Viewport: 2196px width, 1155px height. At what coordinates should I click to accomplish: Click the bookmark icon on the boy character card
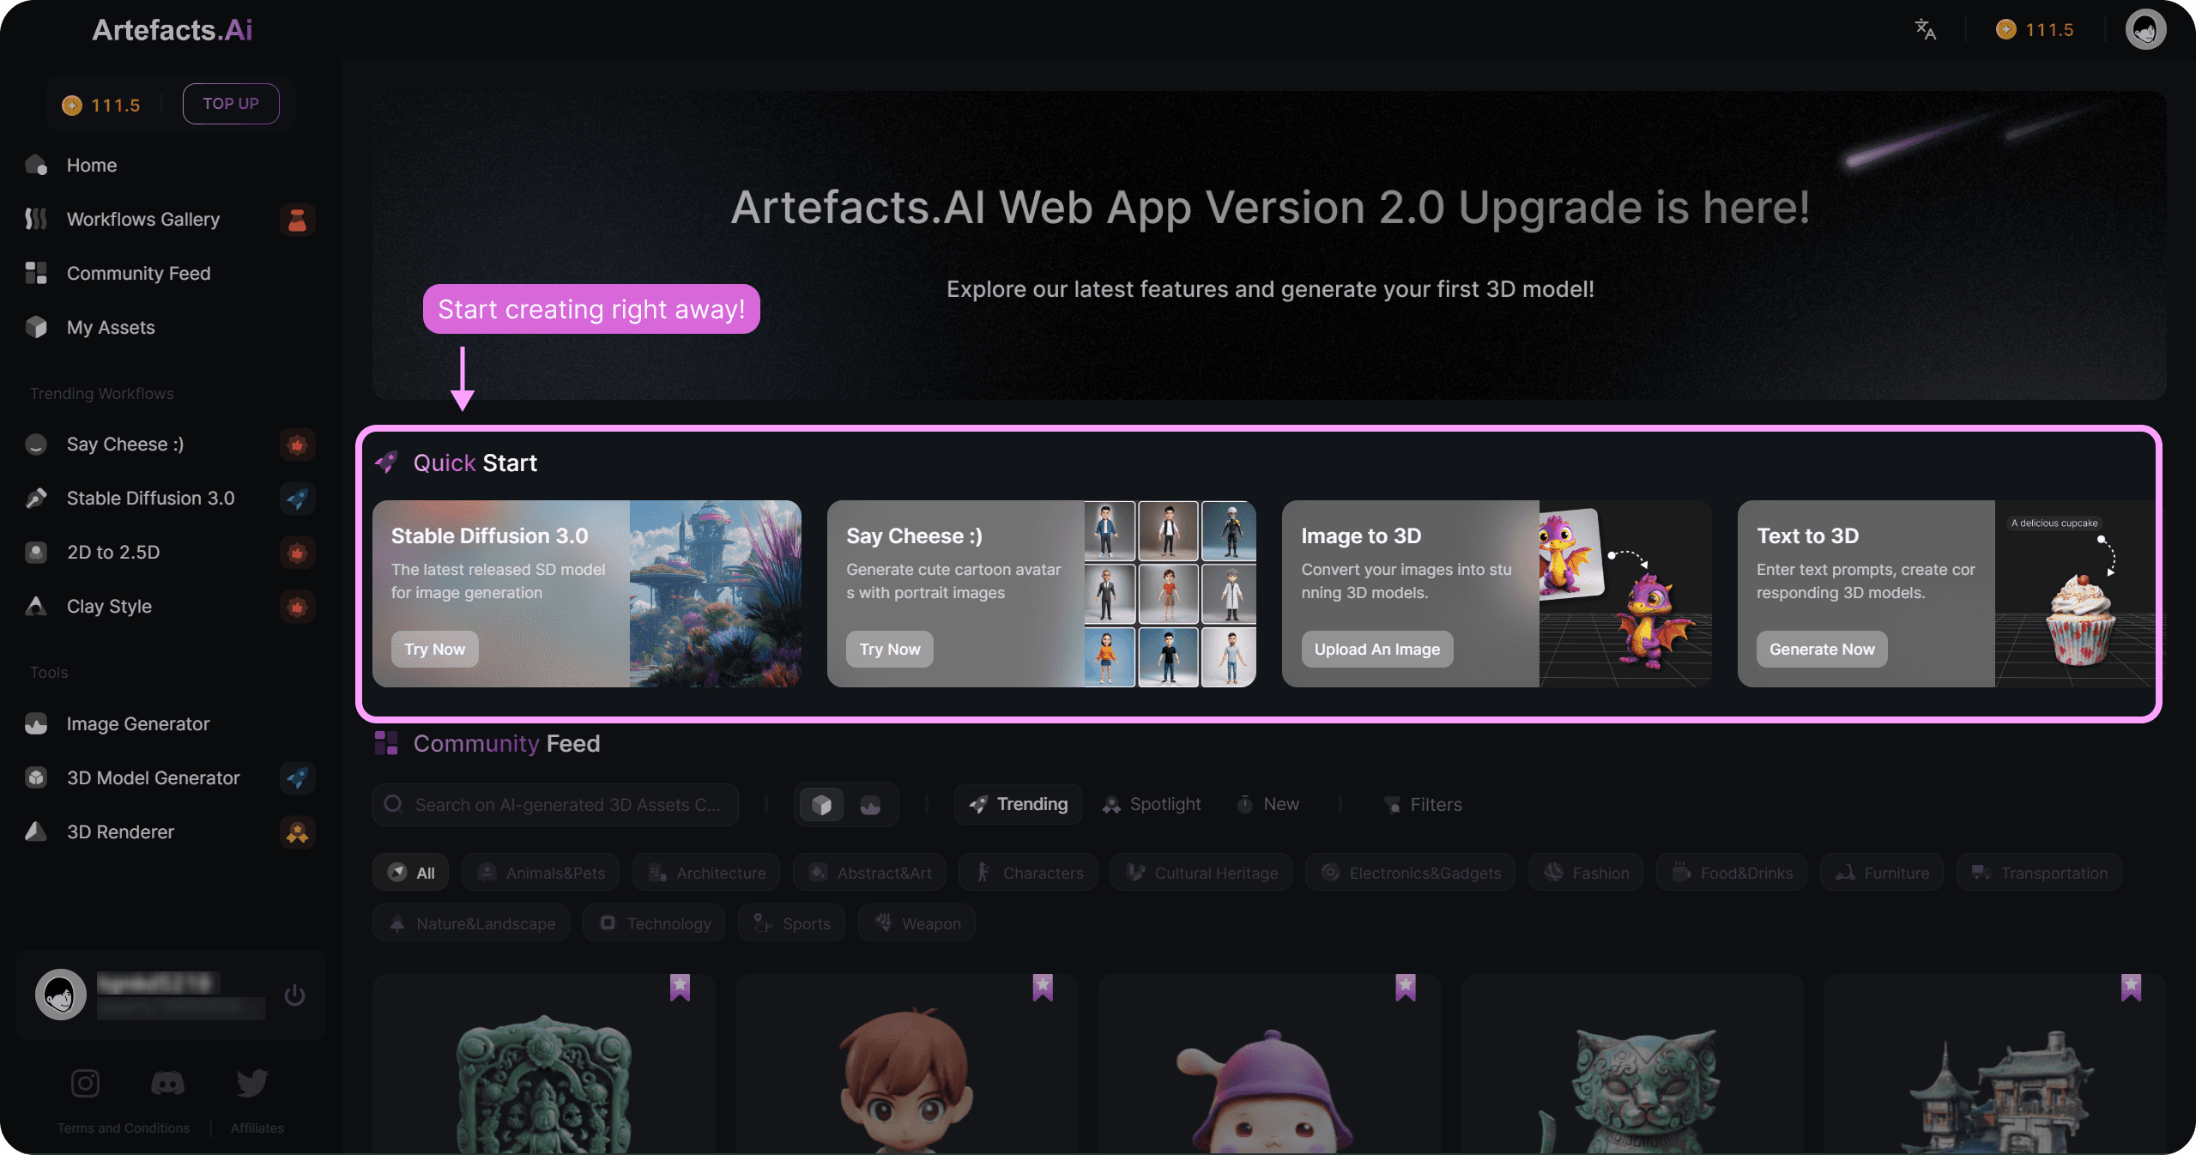click(x=1043, y=988)
